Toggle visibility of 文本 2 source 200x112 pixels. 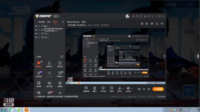[x=36, y=34]
